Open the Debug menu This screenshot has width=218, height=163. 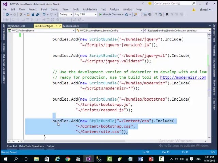click(54, 9)
